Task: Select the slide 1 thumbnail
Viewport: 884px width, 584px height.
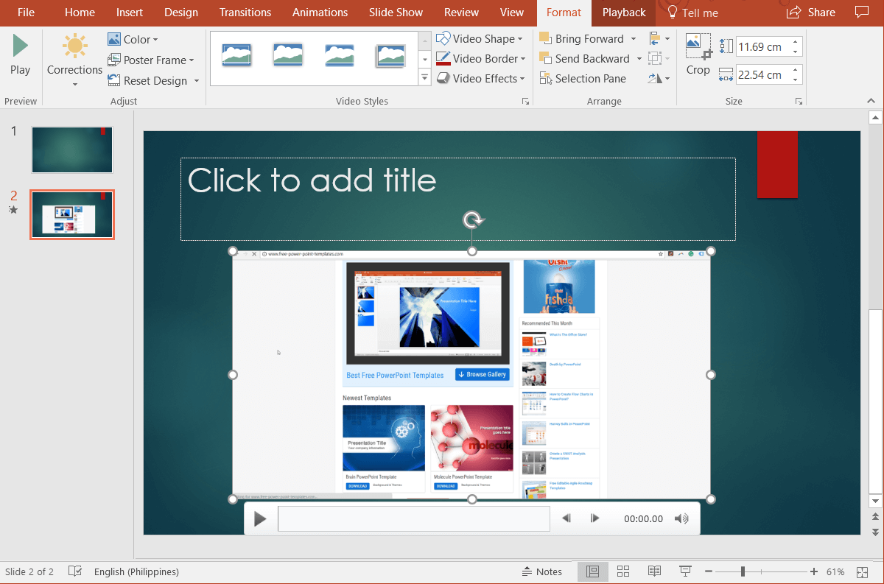Action: tap(71, 149)
